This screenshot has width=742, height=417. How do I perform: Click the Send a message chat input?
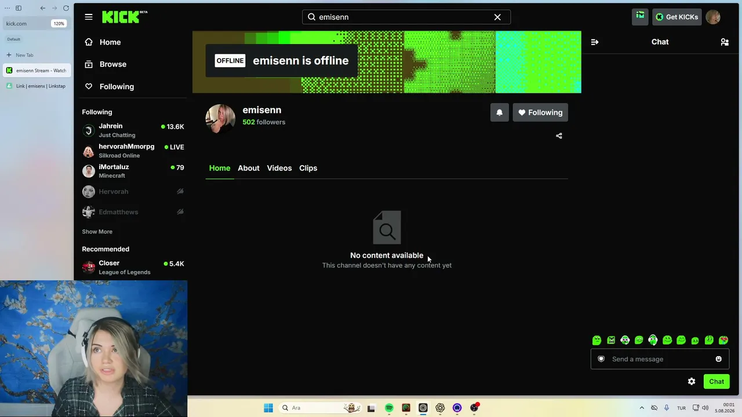point(660,359)
